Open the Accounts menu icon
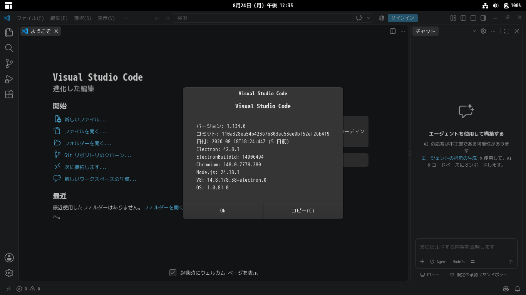526x295 pixels. (x=9, y=258)
